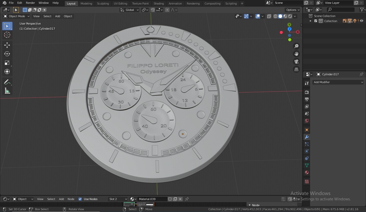Open the Scene properties tab icon
Viewport: 366px width, 212px height.
pos(307,113)
